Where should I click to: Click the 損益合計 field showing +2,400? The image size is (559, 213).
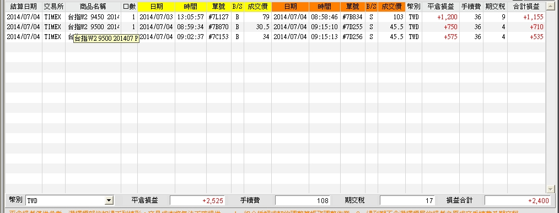[518, 200]
